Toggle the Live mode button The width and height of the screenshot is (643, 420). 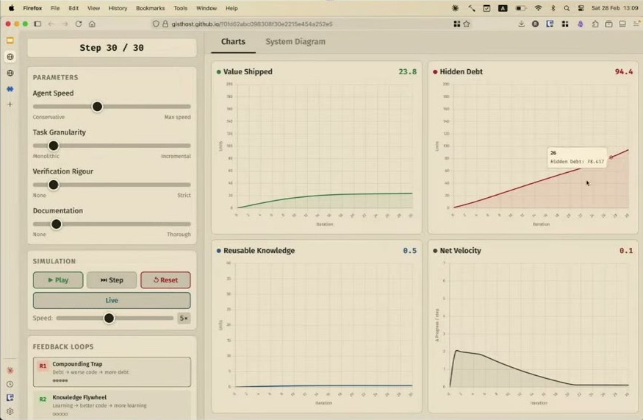coord(112,301)
